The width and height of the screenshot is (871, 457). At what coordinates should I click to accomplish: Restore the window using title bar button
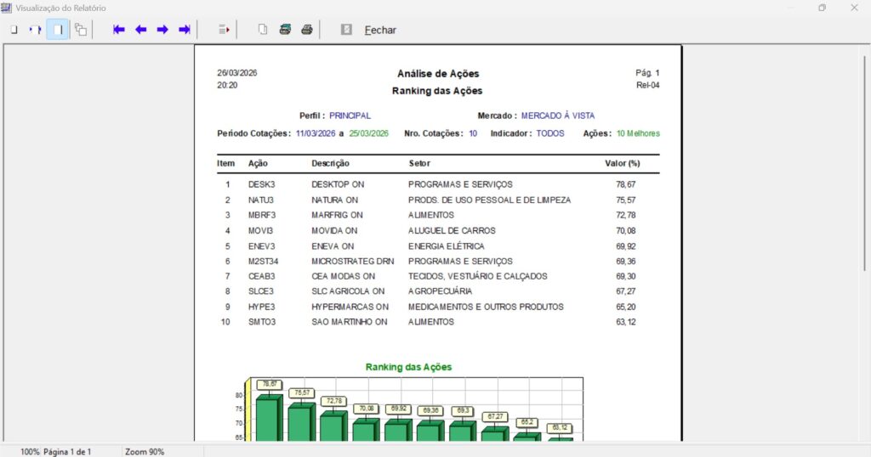click(x=822, y=8)
